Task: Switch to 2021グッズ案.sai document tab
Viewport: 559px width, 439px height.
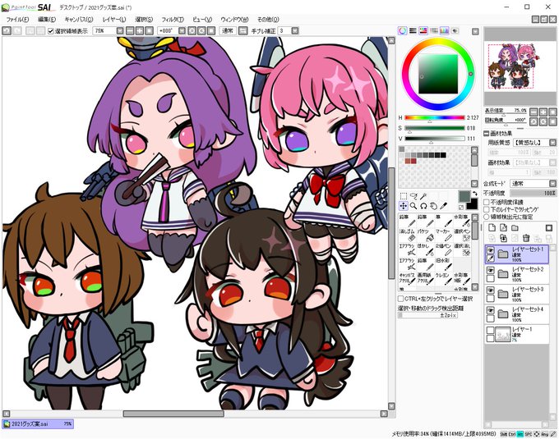Action: click(38, 423)
